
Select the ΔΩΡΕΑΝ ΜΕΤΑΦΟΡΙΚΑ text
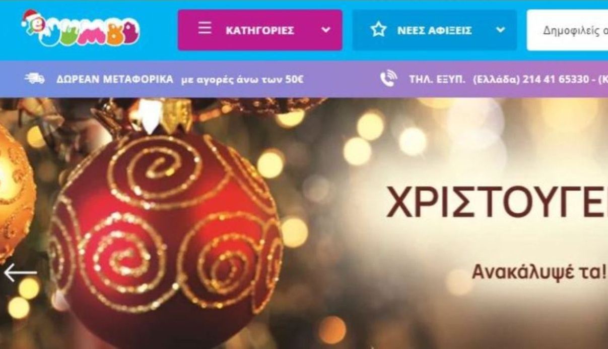click(114, 79)
